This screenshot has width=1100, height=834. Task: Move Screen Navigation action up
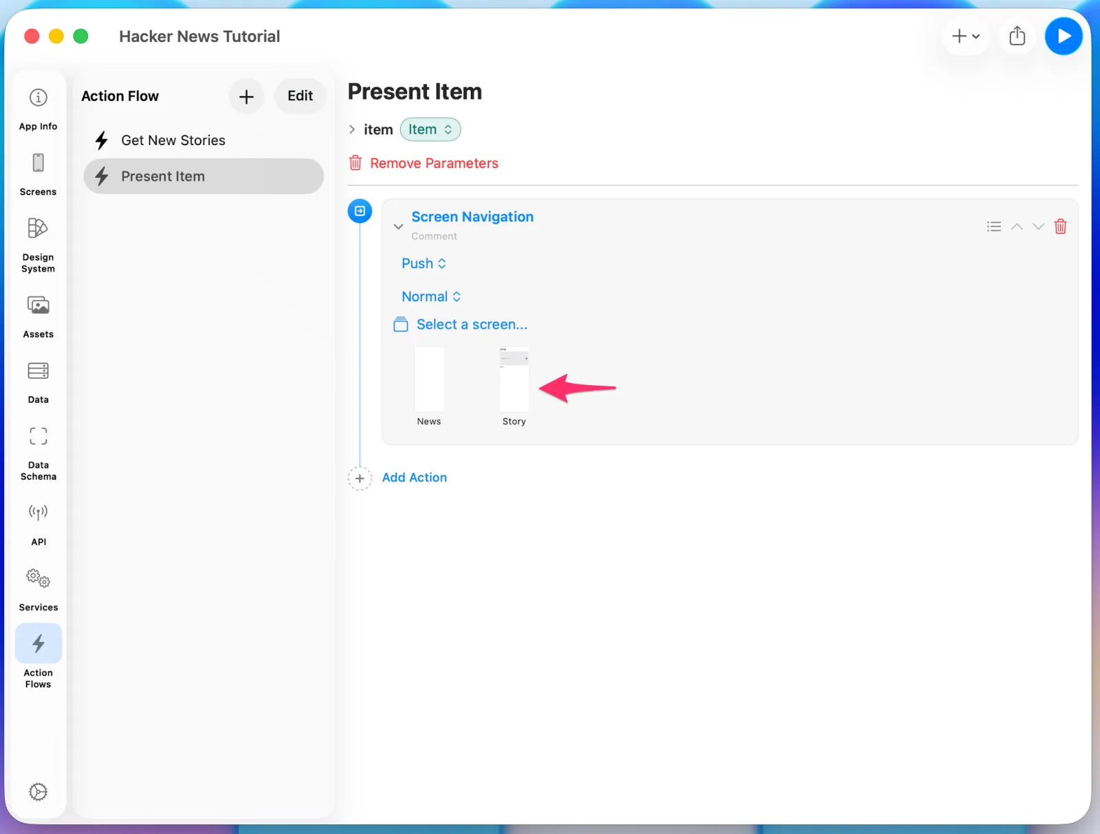1016,226
